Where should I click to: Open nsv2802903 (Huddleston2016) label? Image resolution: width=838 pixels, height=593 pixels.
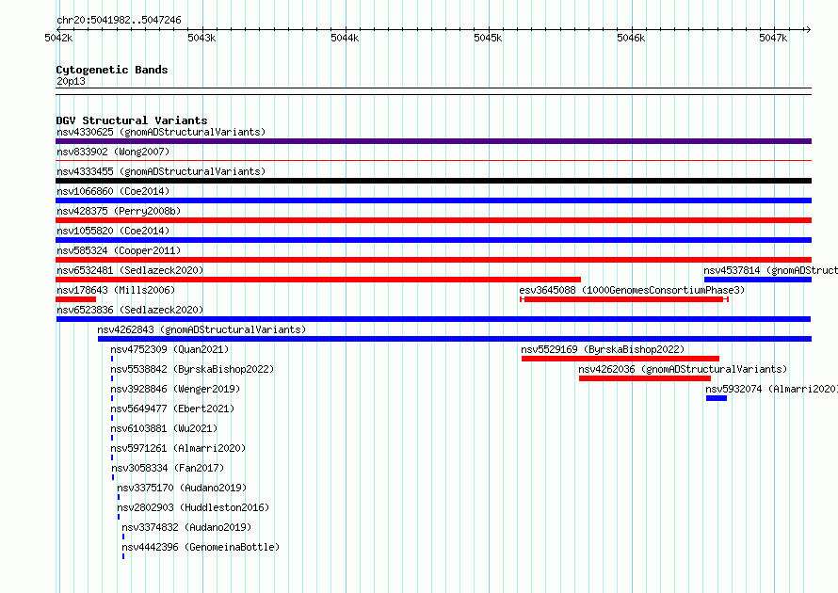193,507
